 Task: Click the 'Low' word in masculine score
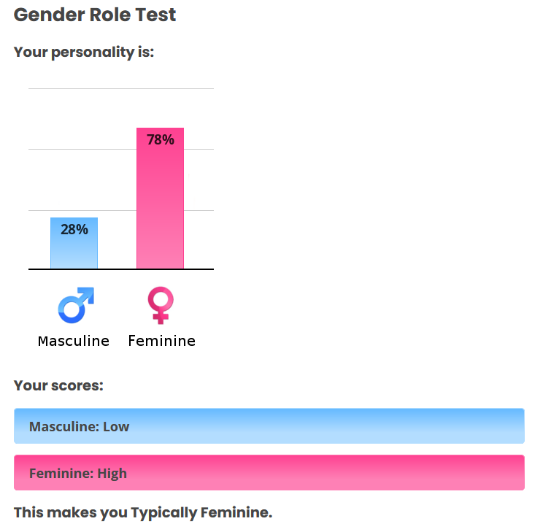pos(116,427)
